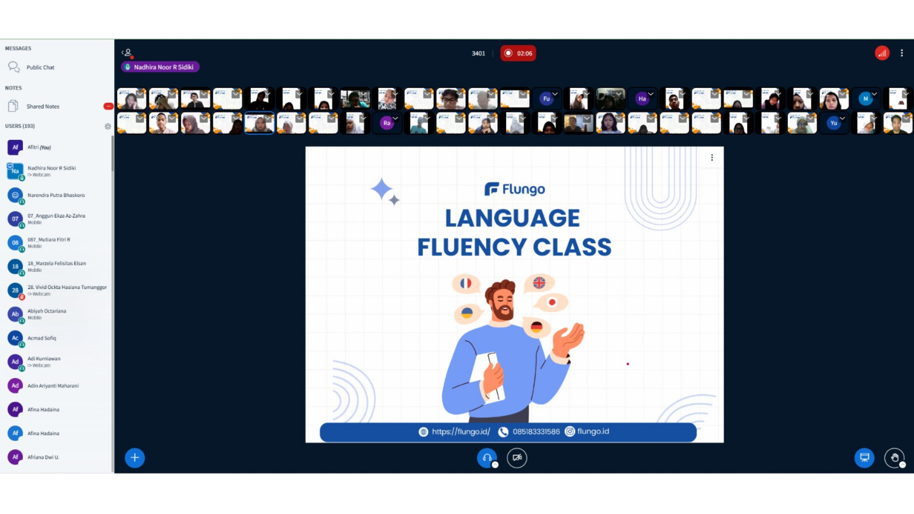Click the blue plus actions button

coord(135,458)
